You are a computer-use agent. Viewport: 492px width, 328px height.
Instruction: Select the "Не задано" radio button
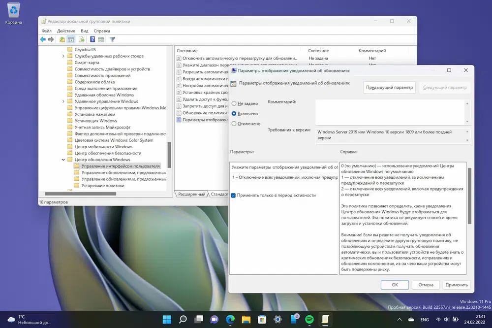pyautogui.click(x=234, y=103)
